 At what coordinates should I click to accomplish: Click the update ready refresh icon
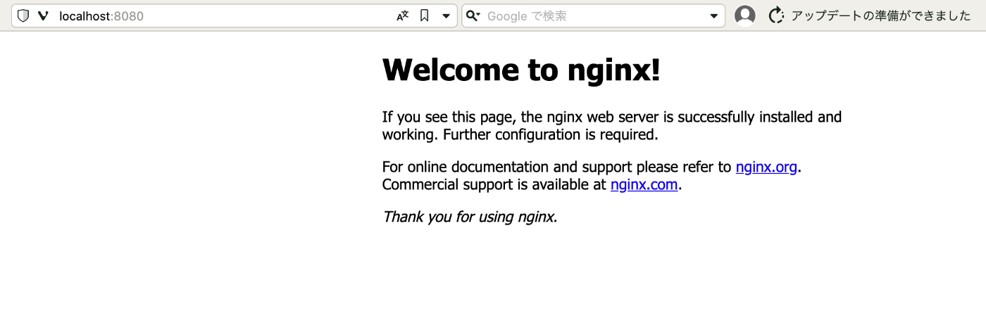pyautogui.click(x=776, y=15)
